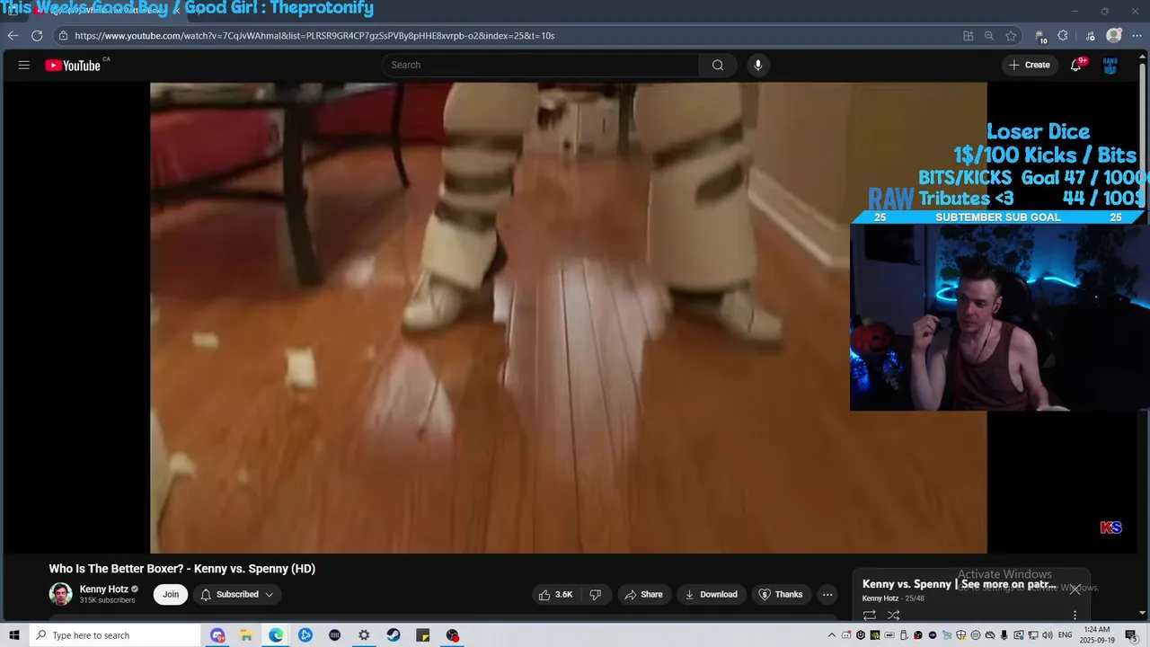Click the video player to pause

tap(568, 317)
